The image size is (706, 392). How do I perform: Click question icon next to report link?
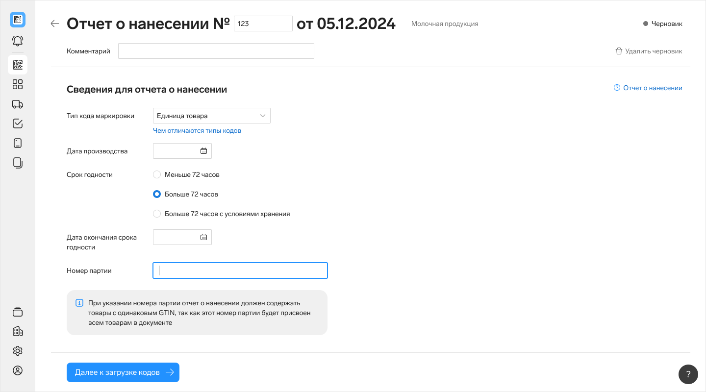(617, 88)
